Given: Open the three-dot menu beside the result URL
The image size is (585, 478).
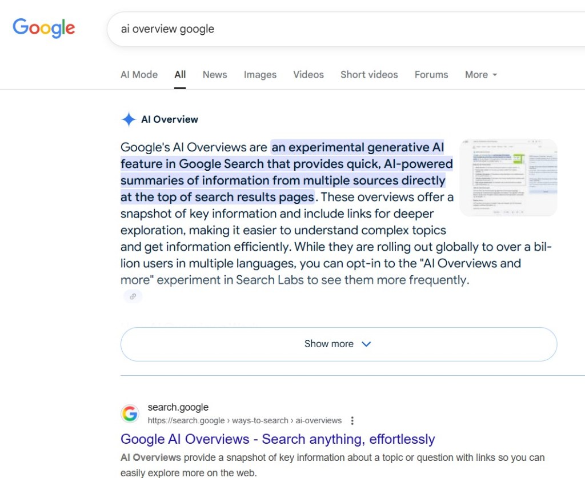Looking at the screenshot, I should tap(352, 421).
